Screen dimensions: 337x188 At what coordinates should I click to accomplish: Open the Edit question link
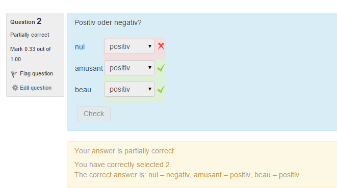pyautogui.click(x=36, y=88)
